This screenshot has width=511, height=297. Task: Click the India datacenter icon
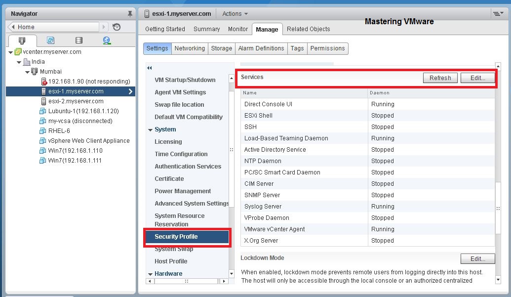pos(27,62)
